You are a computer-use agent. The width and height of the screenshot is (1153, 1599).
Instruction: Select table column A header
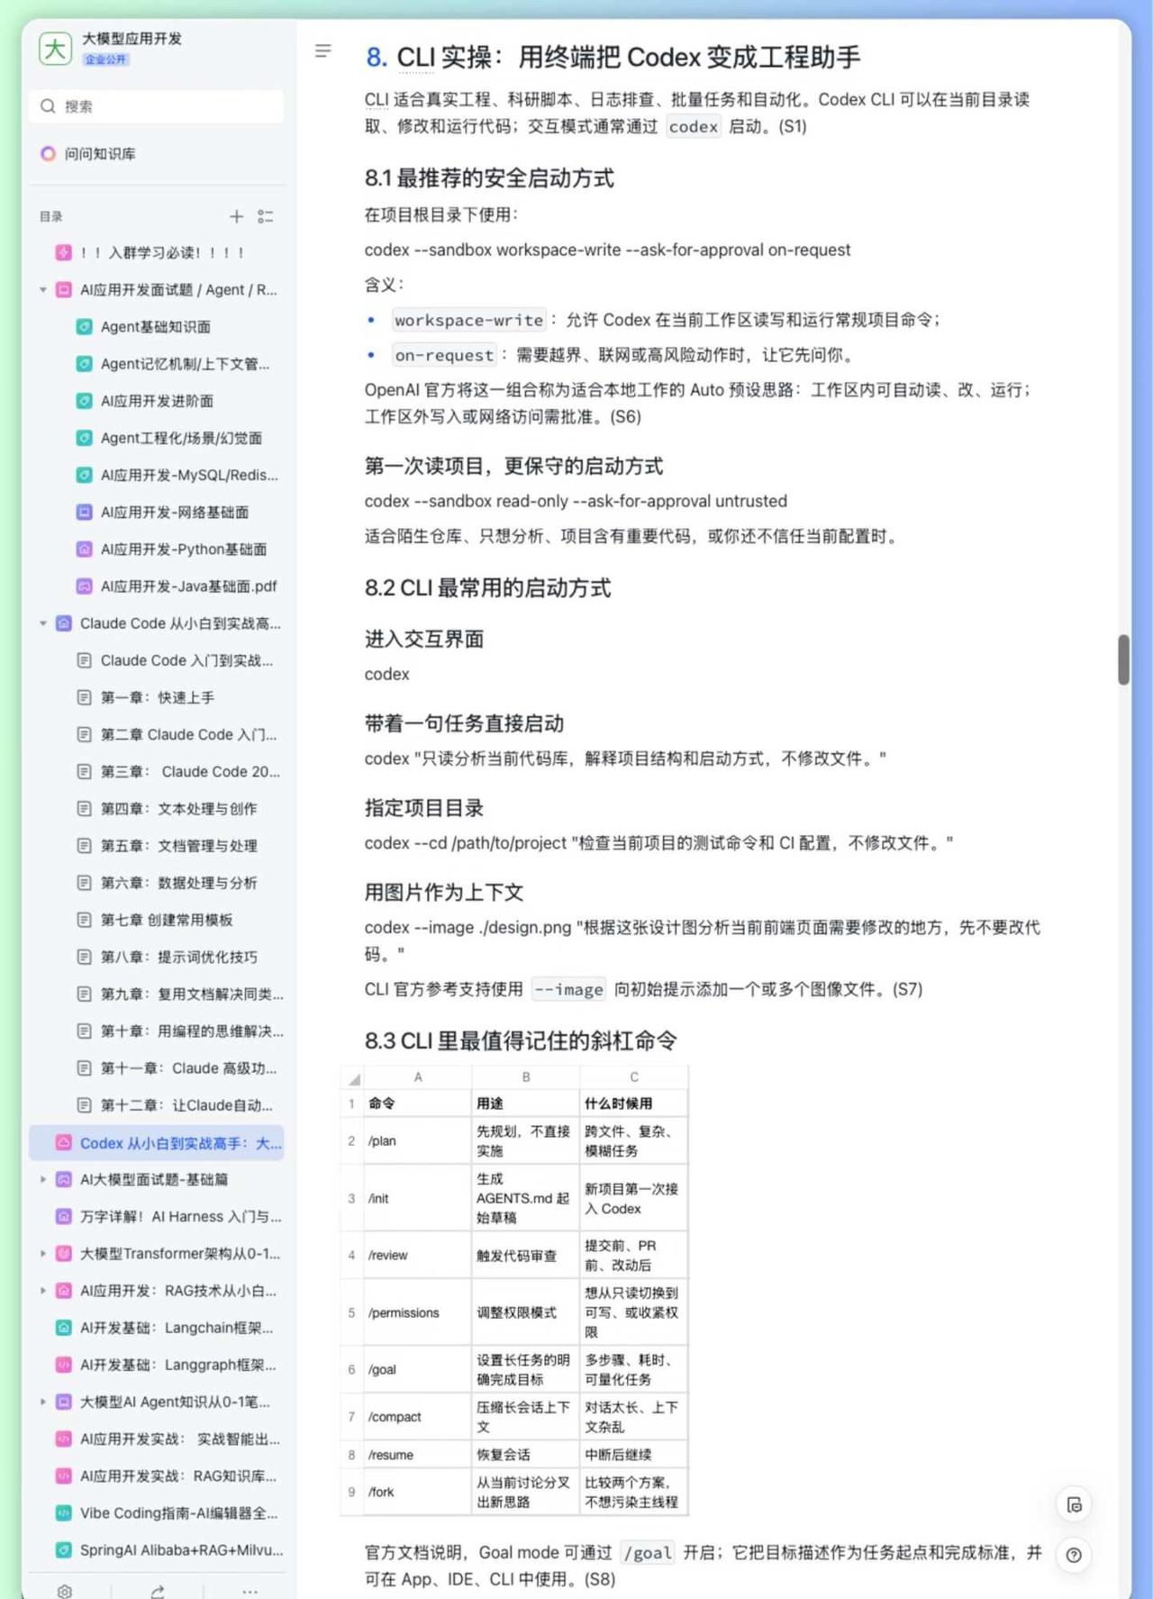(x=417, y=1077)
